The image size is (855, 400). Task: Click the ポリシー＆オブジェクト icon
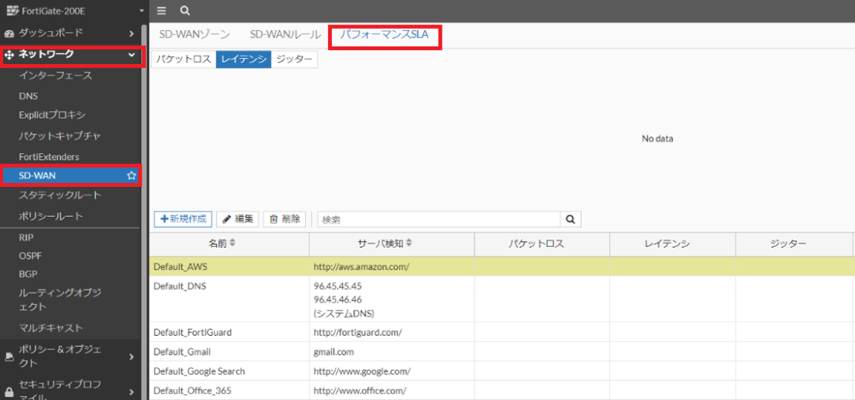[9, 356]
